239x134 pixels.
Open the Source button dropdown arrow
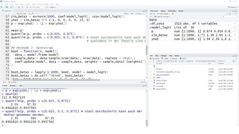click(x=143, y=14)
